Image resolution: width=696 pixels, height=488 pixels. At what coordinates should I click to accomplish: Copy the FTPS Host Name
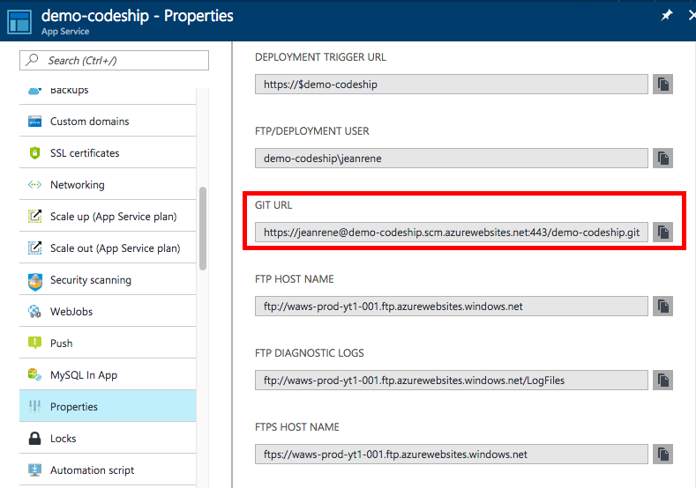coord(662,455)
